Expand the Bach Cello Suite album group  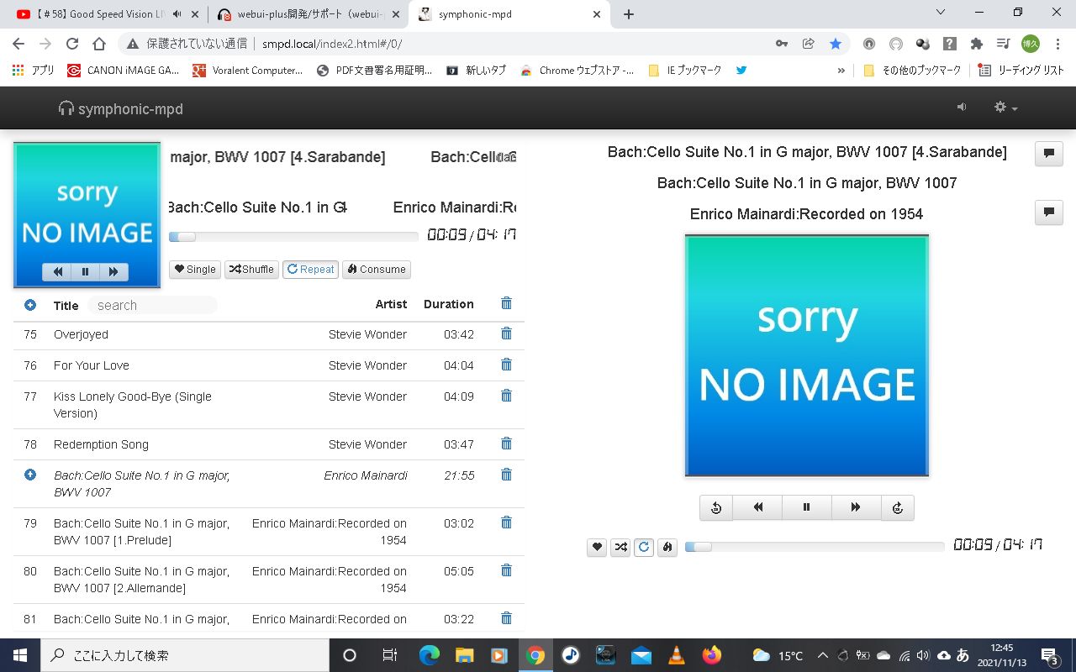point(30,475)
